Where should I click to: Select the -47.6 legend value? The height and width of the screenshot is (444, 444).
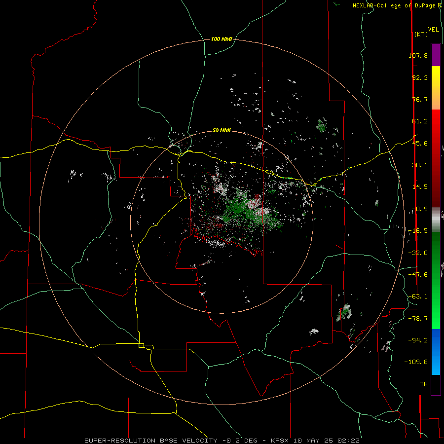(418, 275)
